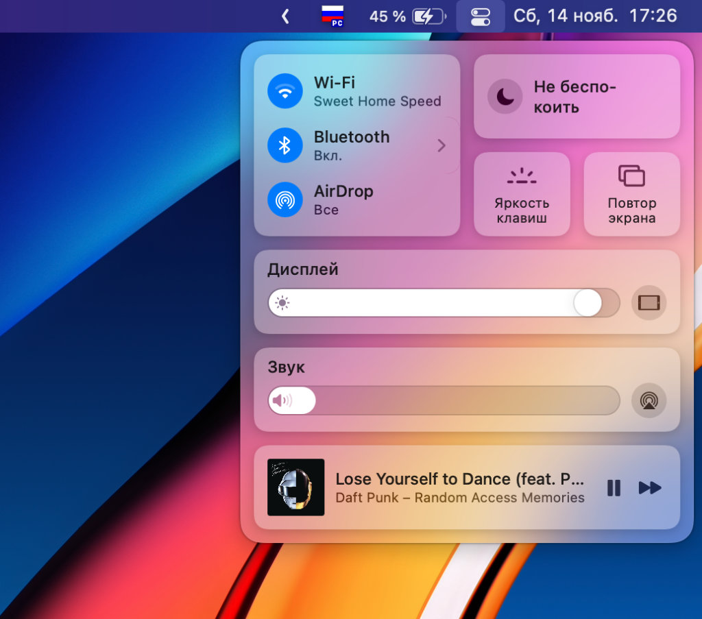
Task: Open screen mirroring (Повтор экрана) tile
Action: (631, 194)
